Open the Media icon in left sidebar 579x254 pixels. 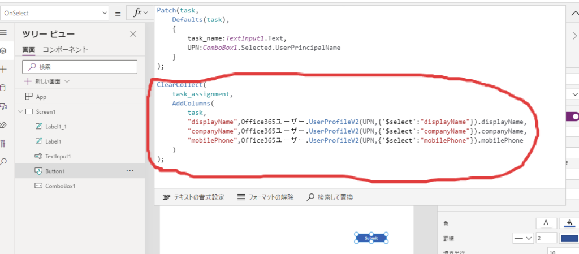pos(3,106)
